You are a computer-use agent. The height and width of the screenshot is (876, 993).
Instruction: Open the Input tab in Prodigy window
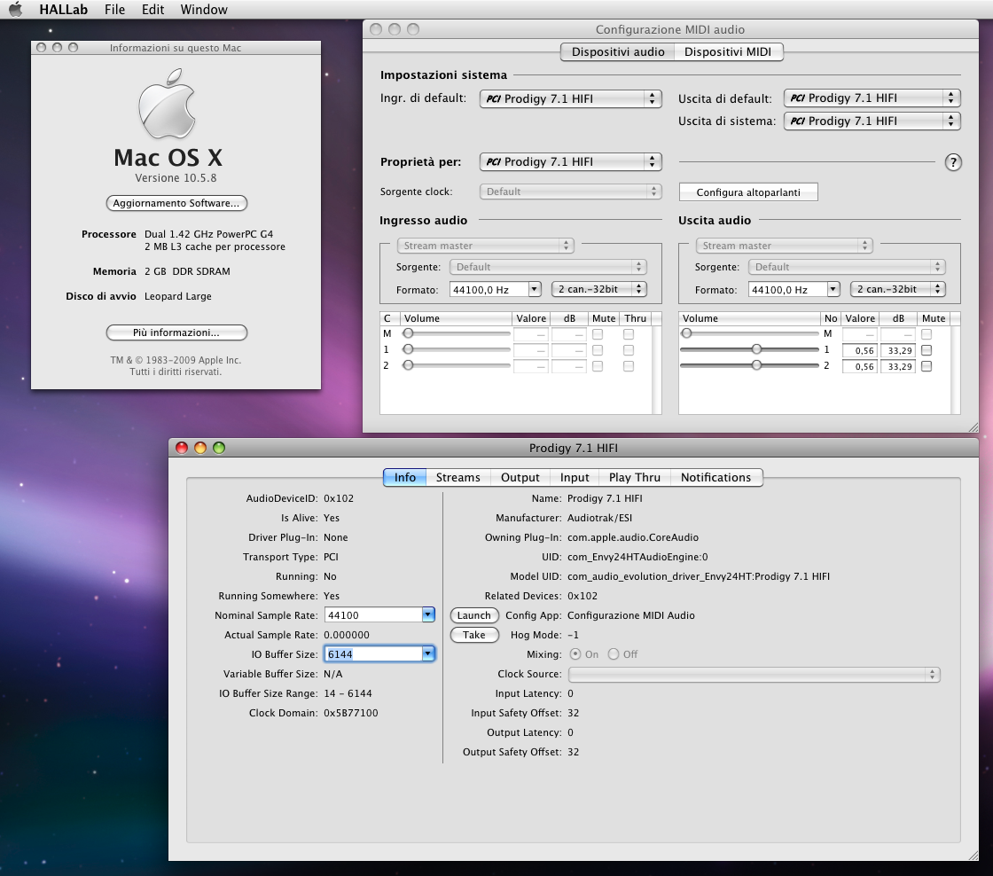[575, 478]
